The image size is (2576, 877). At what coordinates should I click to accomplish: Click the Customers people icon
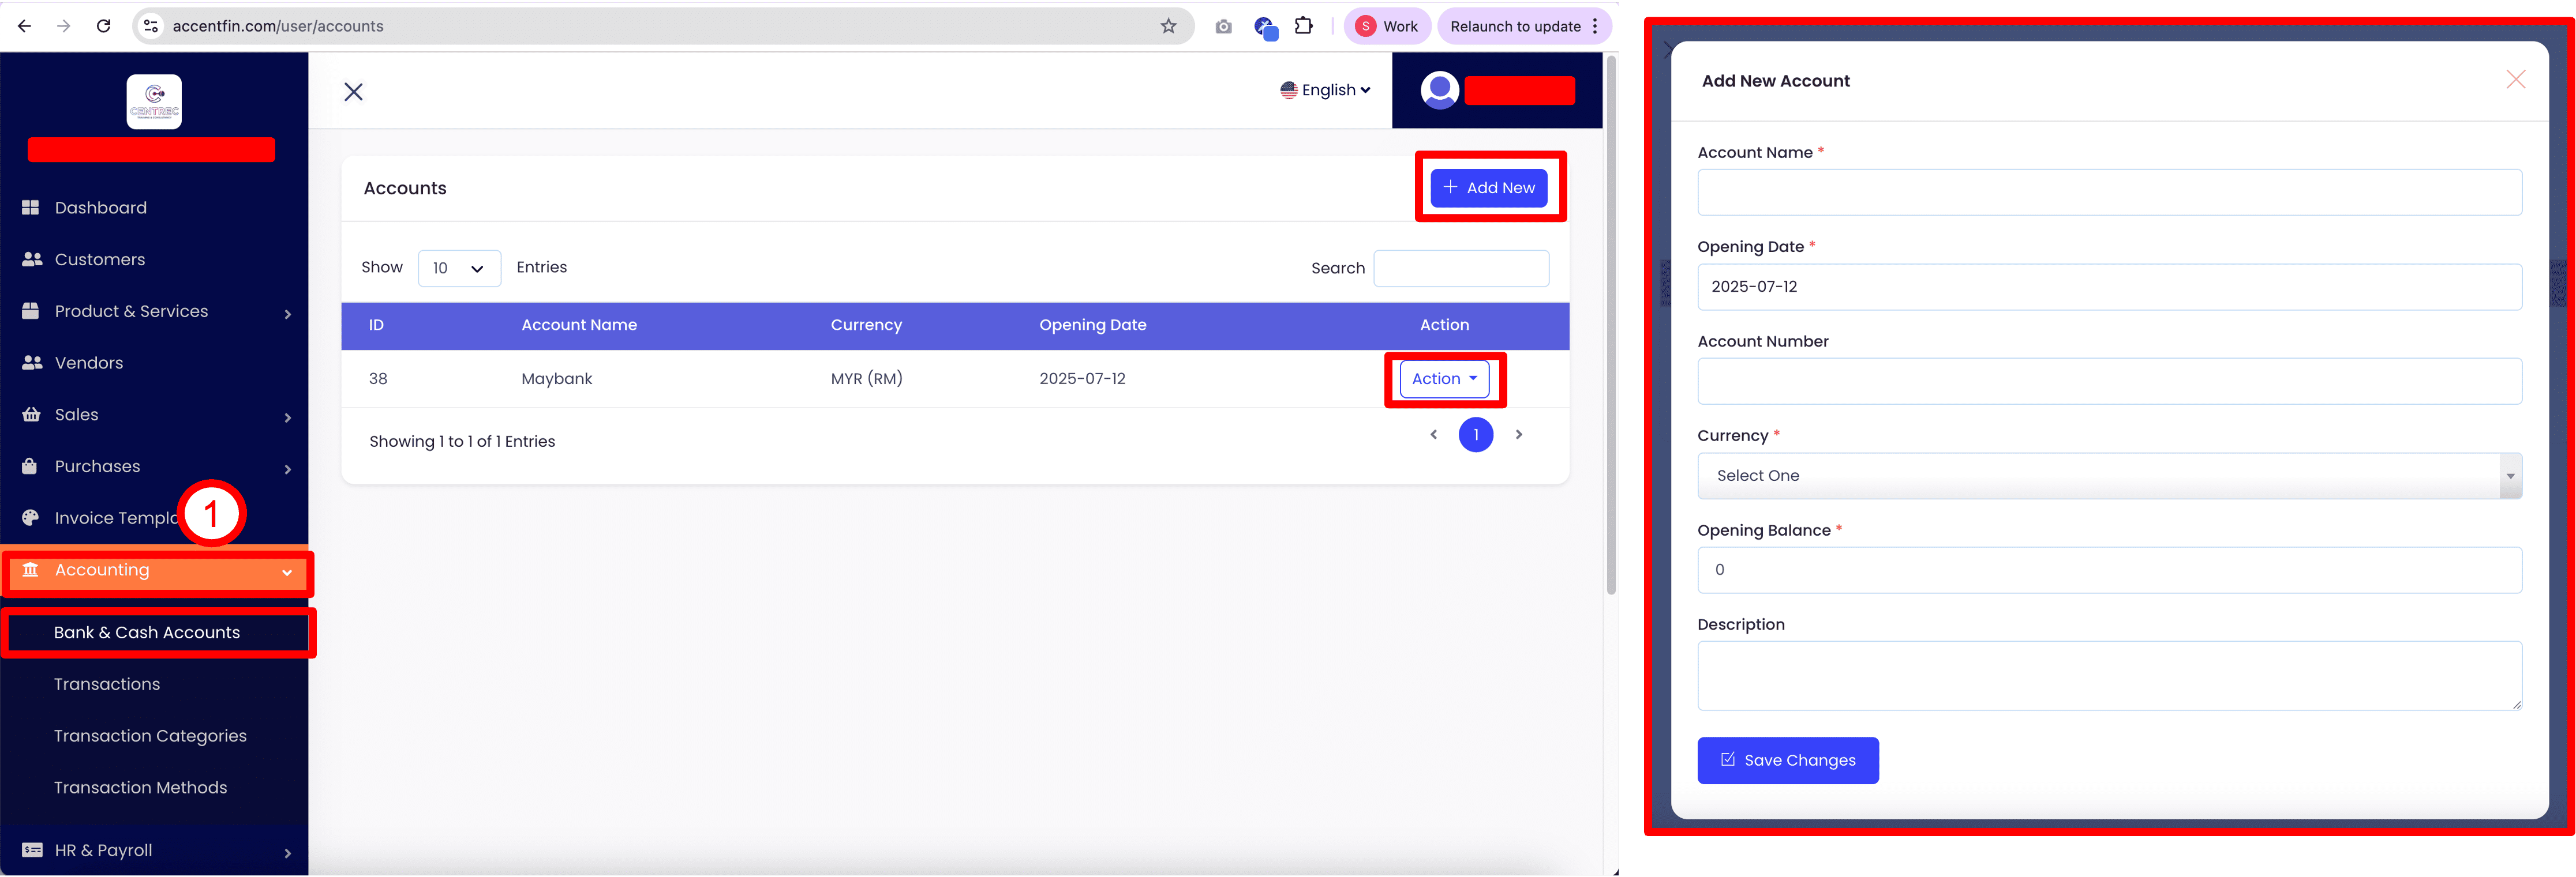tap(32, 259)
